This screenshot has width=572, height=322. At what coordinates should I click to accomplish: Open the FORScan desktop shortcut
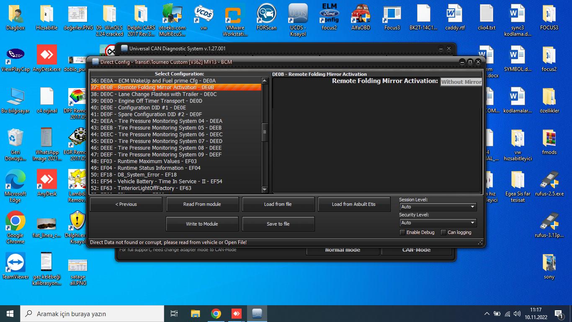pos(266,16)
